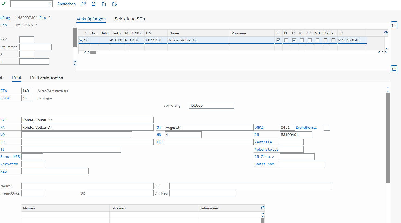Viewport: 401px width, 223px height.
Task: Click the Rohde, Volker Dr. table cell
Action: pos(199,40)
